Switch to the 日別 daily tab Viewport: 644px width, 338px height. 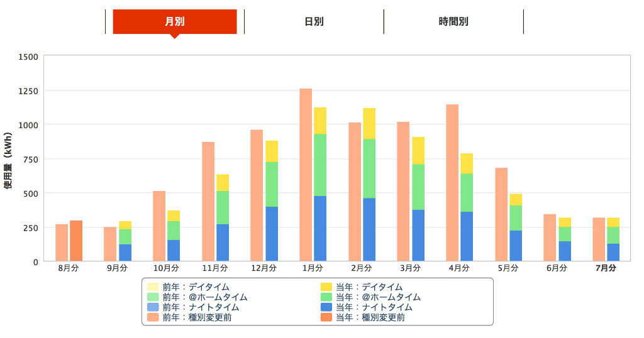tap(314, 21)
